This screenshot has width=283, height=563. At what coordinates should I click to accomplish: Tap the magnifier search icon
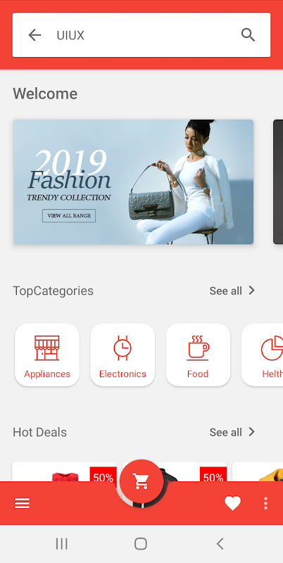(248, 35)
